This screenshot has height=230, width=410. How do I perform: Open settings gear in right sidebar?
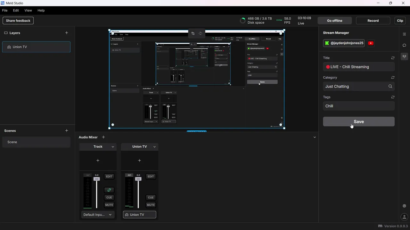(404, 206)
